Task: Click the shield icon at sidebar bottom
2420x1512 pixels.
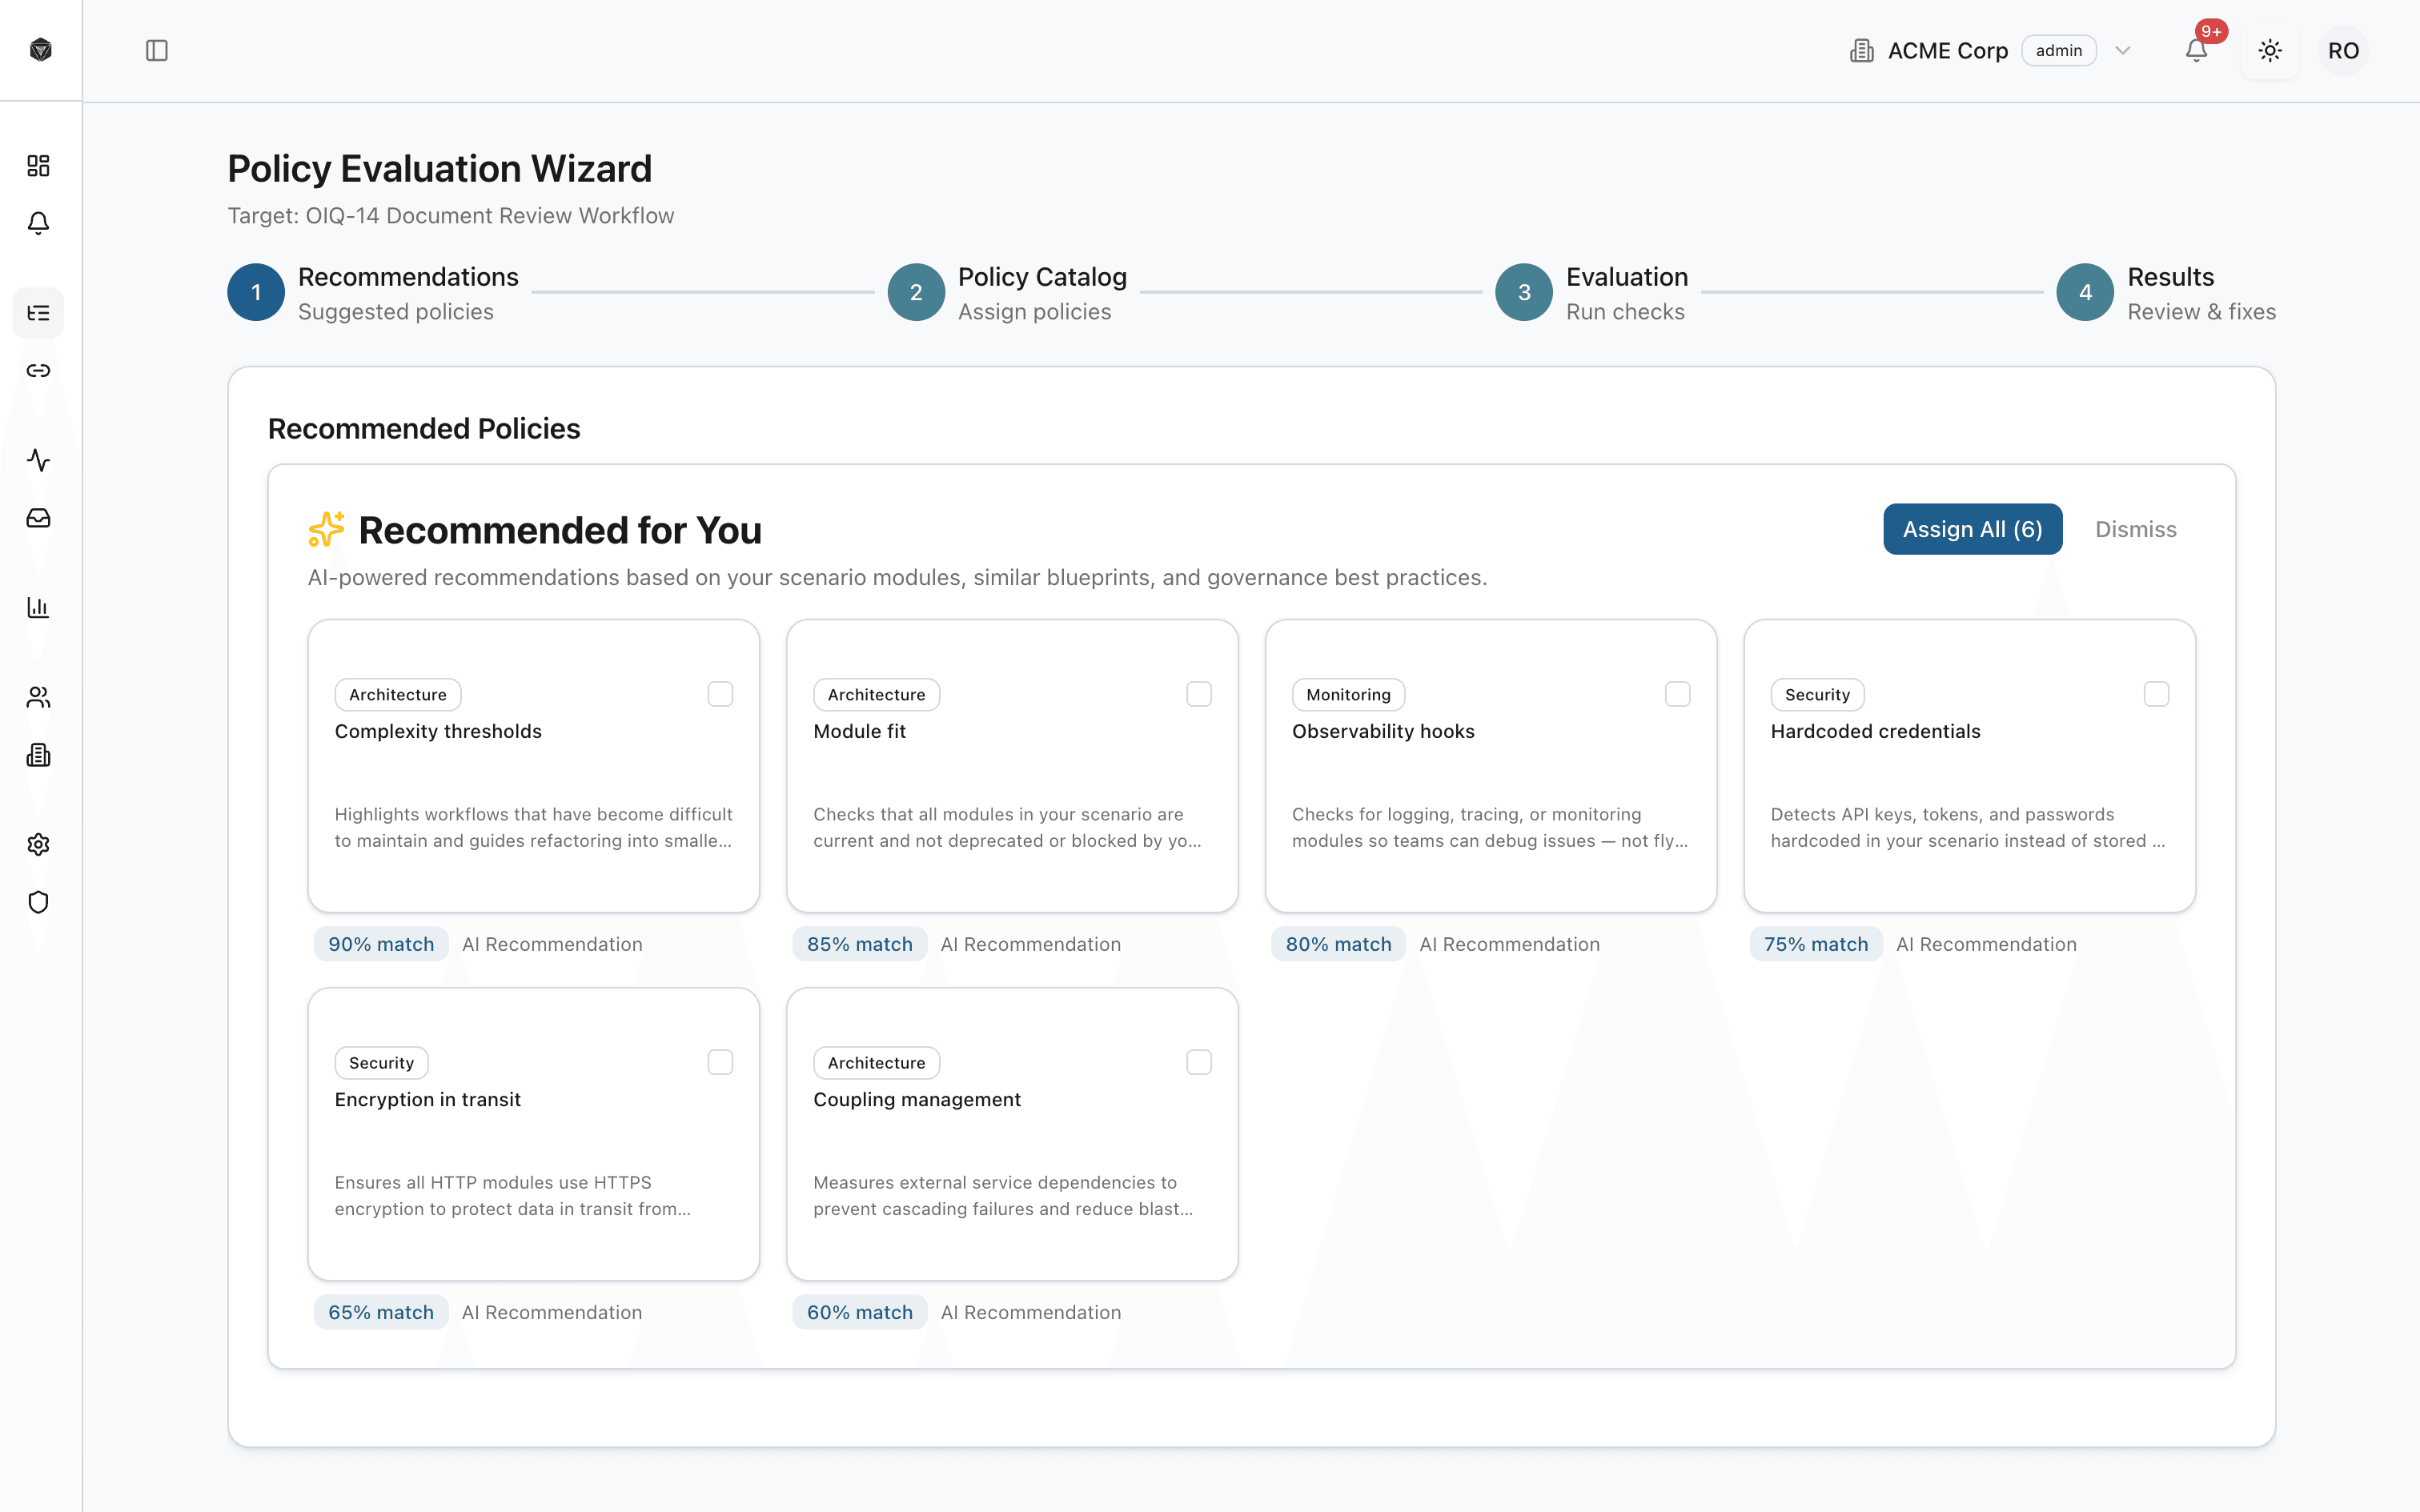Action: pos(38,901)
